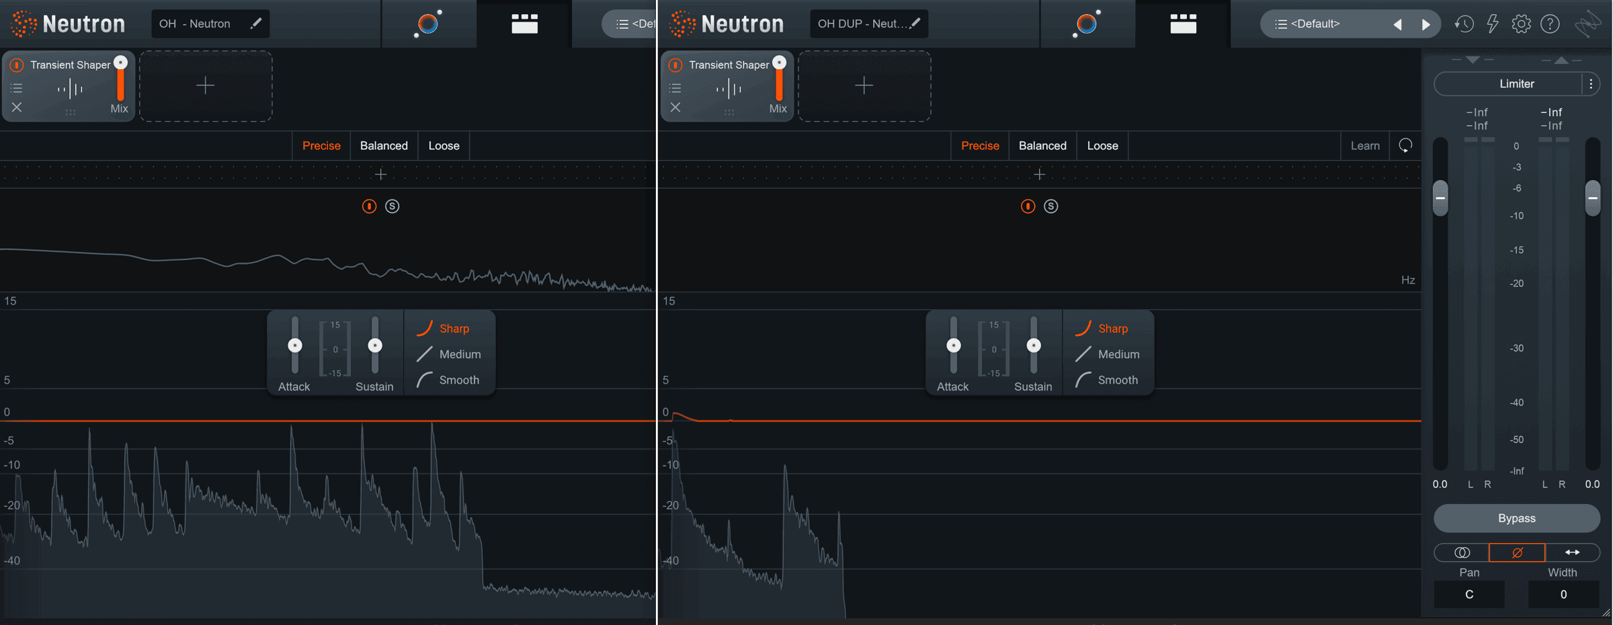Click the Learn button
The image size is (1613, 625).
pos(1365,146)
